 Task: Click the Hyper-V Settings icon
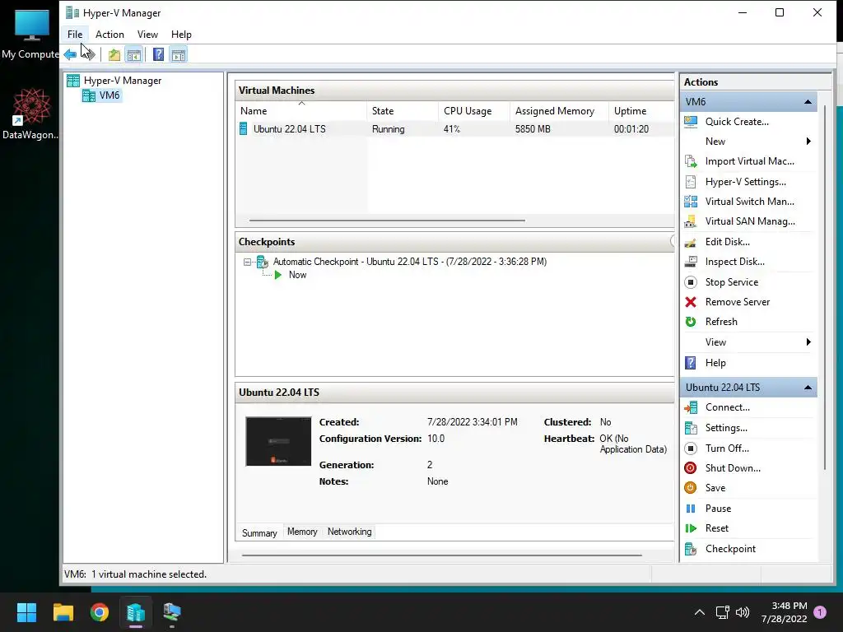[x=691, y=182]
